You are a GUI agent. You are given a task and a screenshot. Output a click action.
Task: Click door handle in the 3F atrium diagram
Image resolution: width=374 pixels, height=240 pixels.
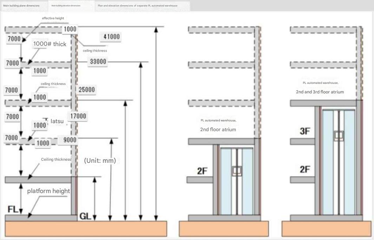tap(339, 136)
